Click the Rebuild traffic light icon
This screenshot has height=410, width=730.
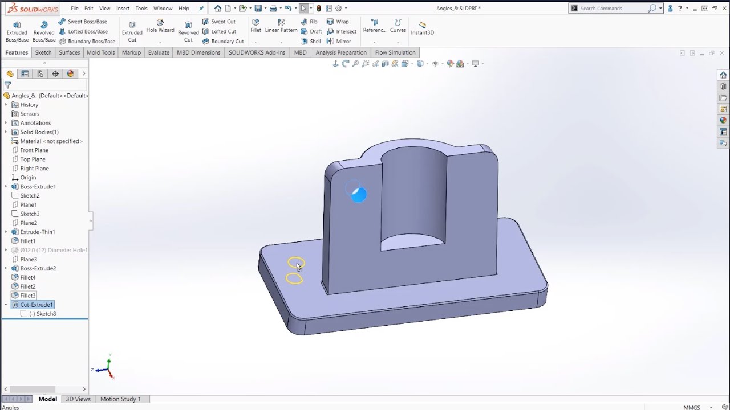(319, 8)
